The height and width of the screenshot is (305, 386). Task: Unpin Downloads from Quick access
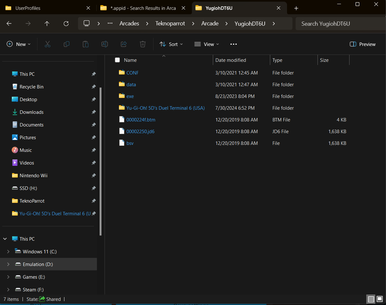pyautogui.click(x=94, y=112)
